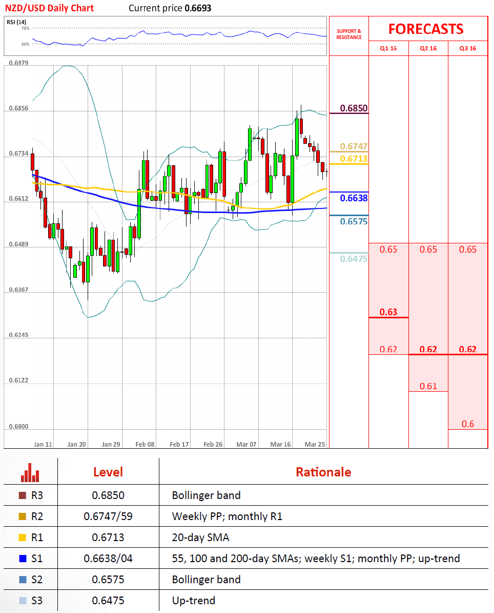Click the 30% RSI threshold label
Image resolution: width=494 pixels, height=613 pixels.
[25, 44]
